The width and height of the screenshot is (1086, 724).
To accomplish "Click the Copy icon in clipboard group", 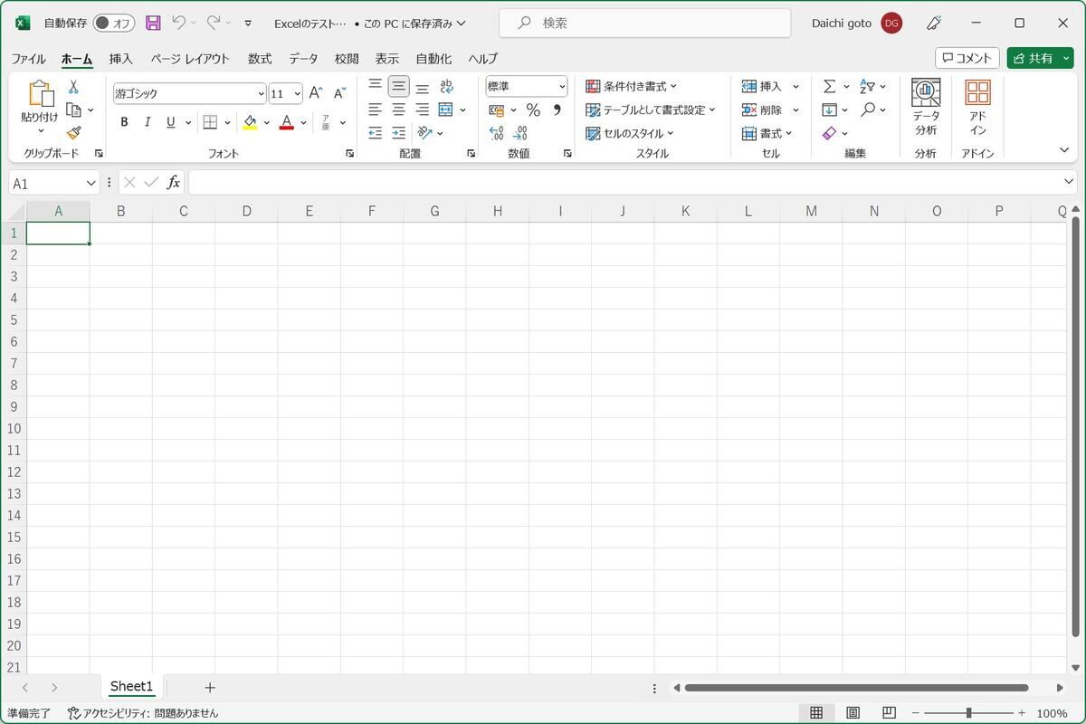I will pyautogui.click(x=74, y=110).
